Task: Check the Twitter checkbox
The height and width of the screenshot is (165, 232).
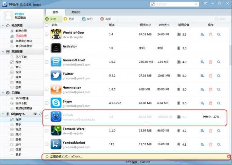Action: pos(47,76)
